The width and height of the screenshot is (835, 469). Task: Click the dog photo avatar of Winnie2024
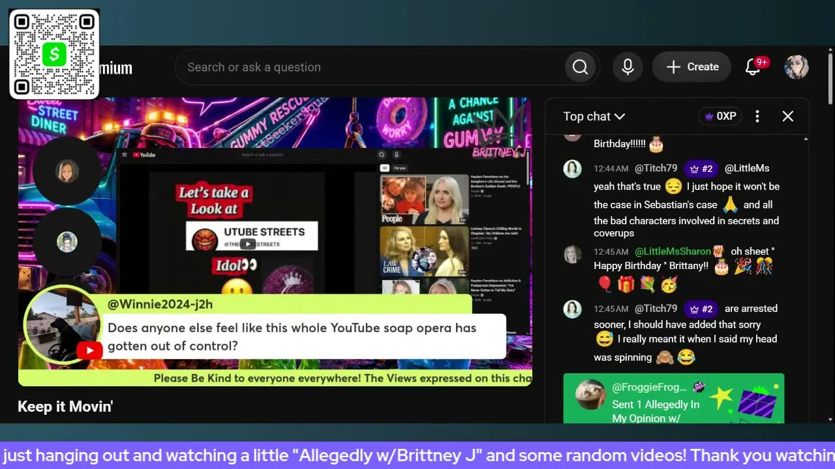[62, 324]
